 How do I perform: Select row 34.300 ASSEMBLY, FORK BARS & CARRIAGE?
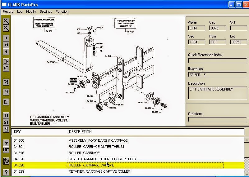point(128,140)
